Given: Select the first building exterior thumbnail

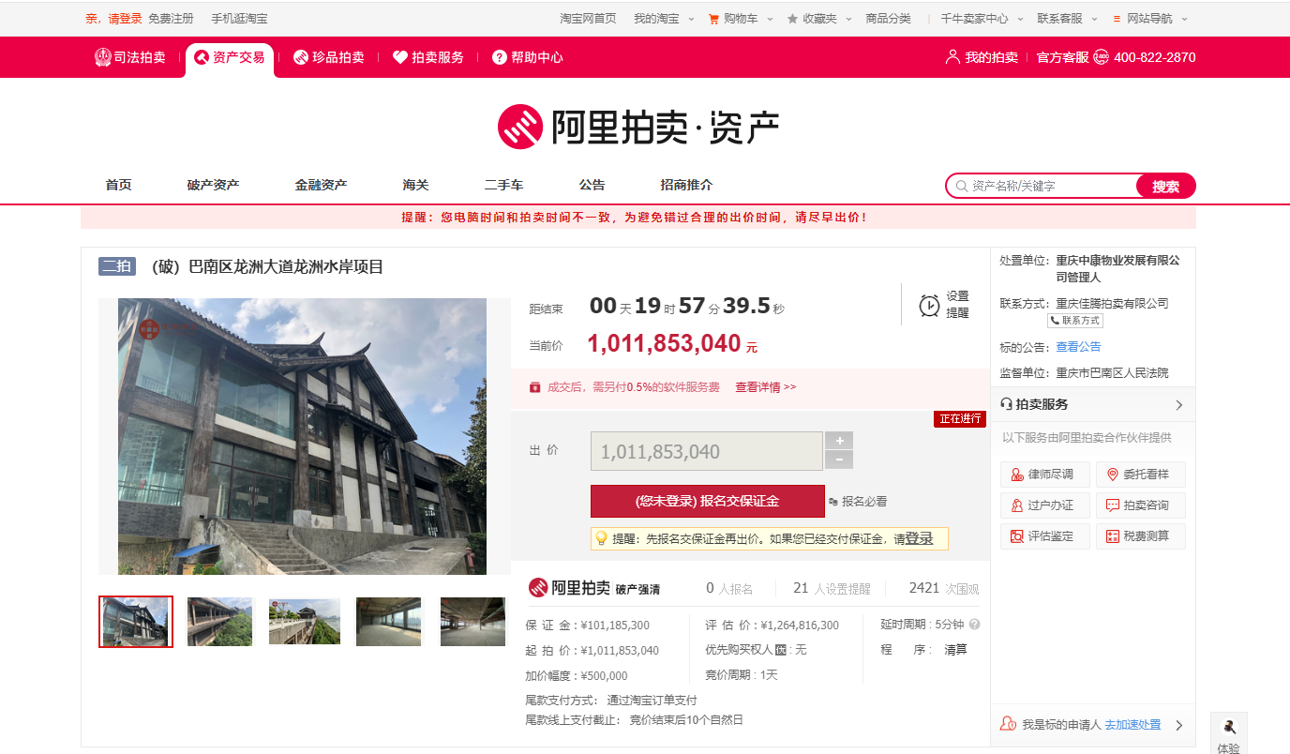Looking at the screenshot, I should pos(136,622).
